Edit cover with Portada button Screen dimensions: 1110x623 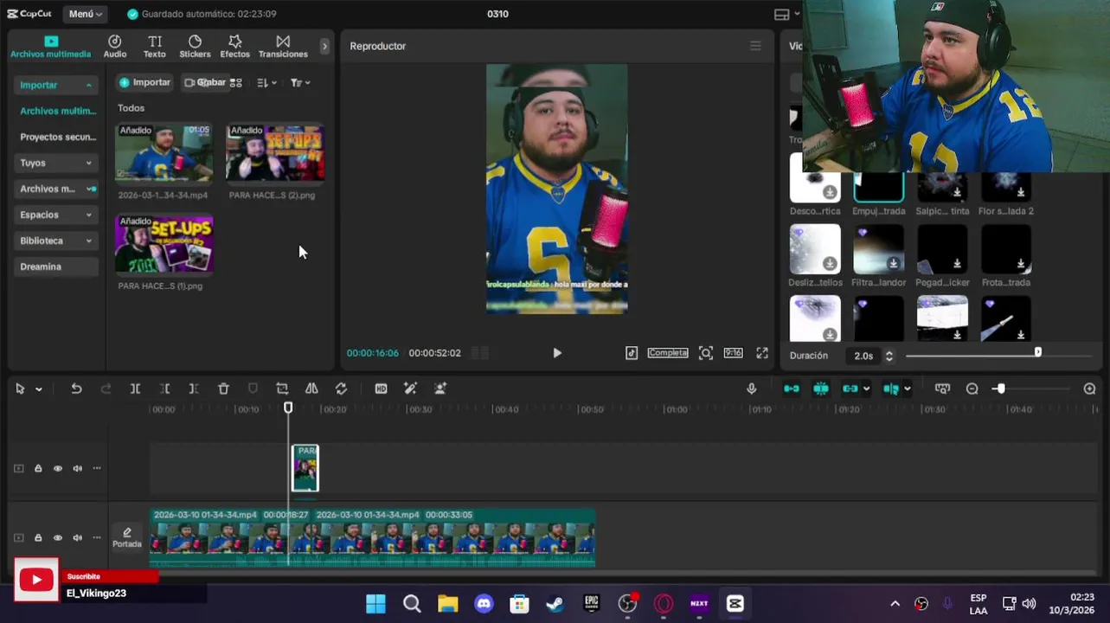coord(127,537)
